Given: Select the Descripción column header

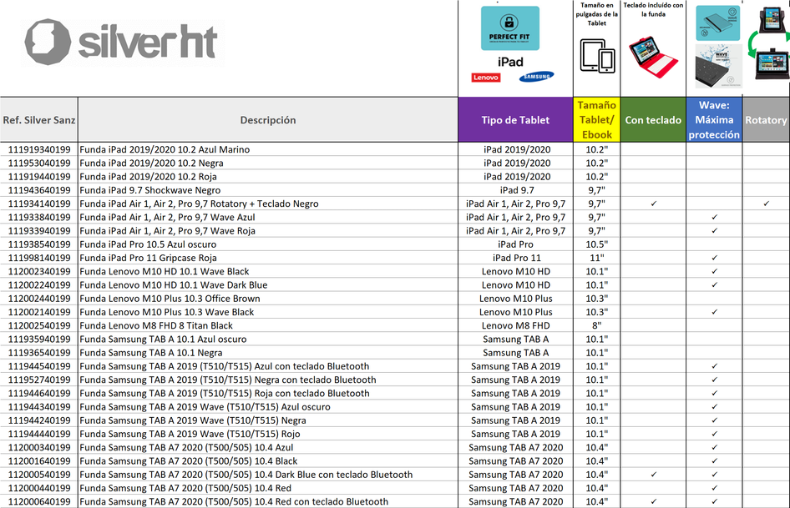Looking at the screenshot, I should click(268, 120).
